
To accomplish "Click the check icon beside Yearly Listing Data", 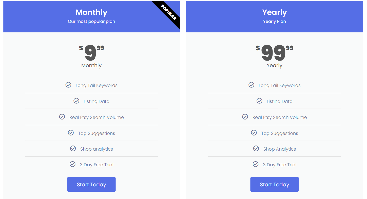I will click(259, 101).
